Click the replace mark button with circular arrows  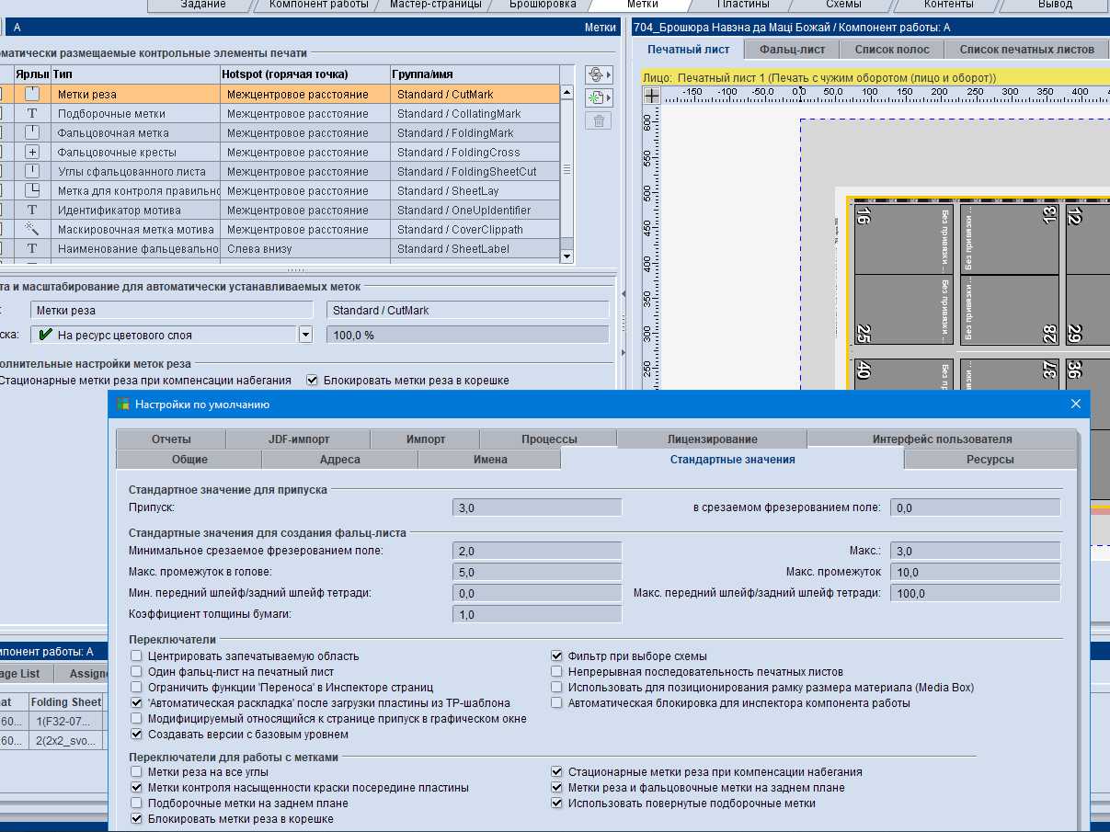(x=595, y=75)
